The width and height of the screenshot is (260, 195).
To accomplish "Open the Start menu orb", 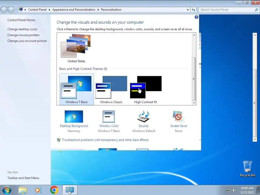I will coord(7,190).
